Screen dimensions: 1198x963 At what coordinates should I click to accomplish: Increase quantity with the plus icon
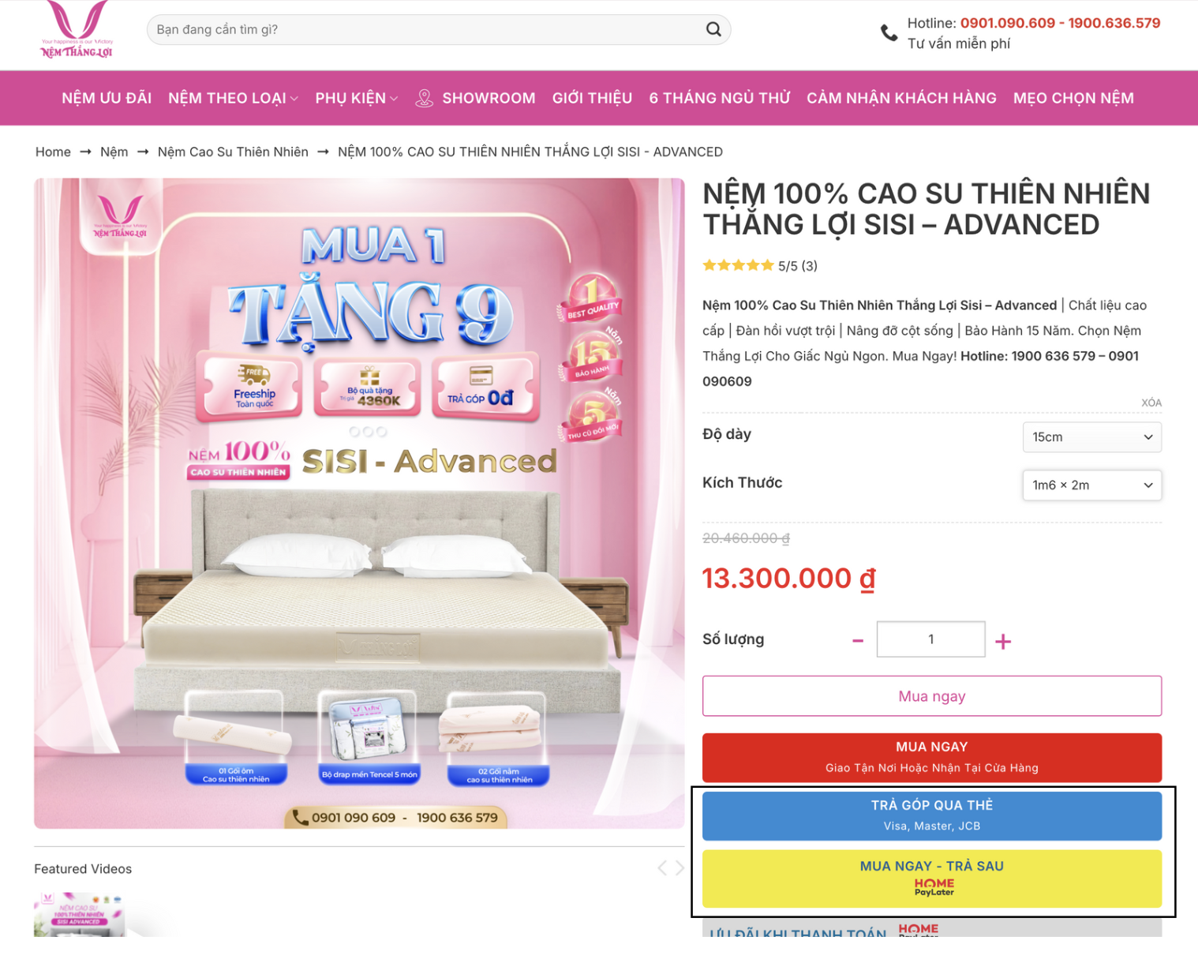(1003, 642)
